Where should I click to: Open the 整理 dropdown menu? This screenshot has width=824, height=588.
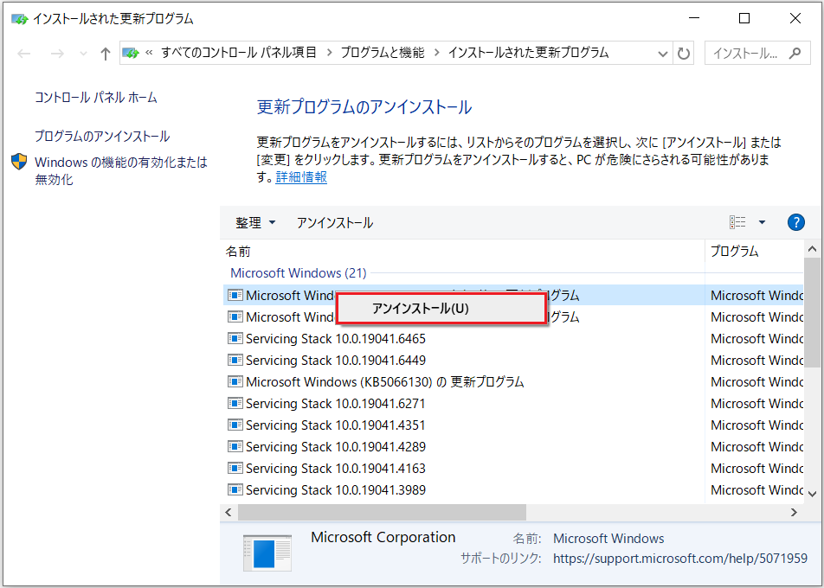(x=255, y=222)
